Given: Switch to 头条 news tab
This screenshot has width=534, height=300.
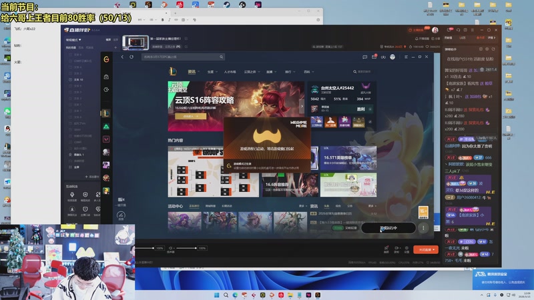Looking at the screenshot, I should click(x=326, y=206).
